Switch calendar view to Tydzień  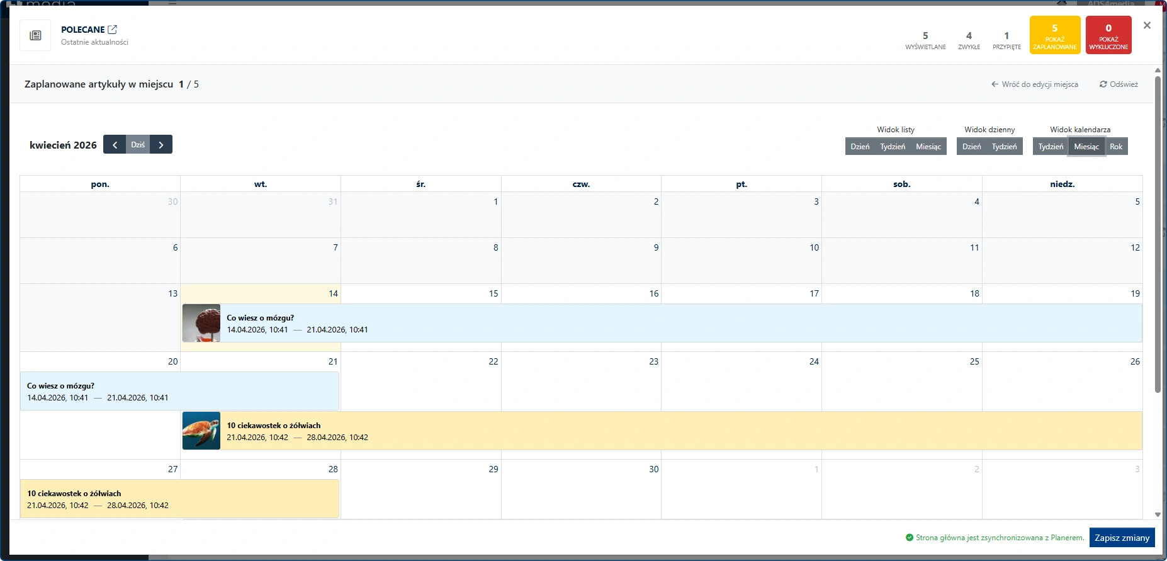pyautogui.click(x=1051, y=147)
